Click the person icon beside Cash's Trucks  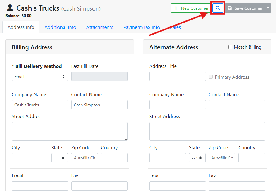tap(10, 8)
